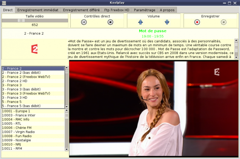Click the greyed stop recording button
This screenshot has width=240, height=159.
(x=223, y=22)
